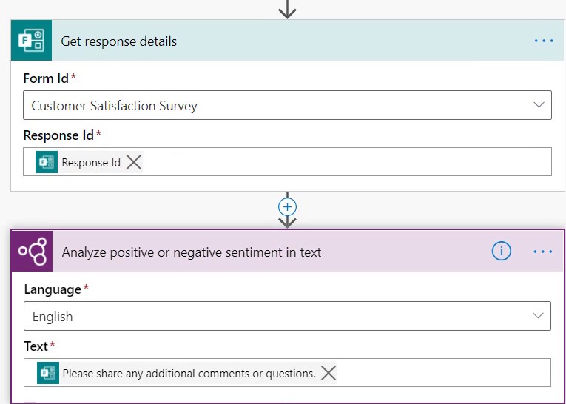Click empty area of the Text input field
Image resolution: width=566 pixels, height=404 pixels.
444,373
